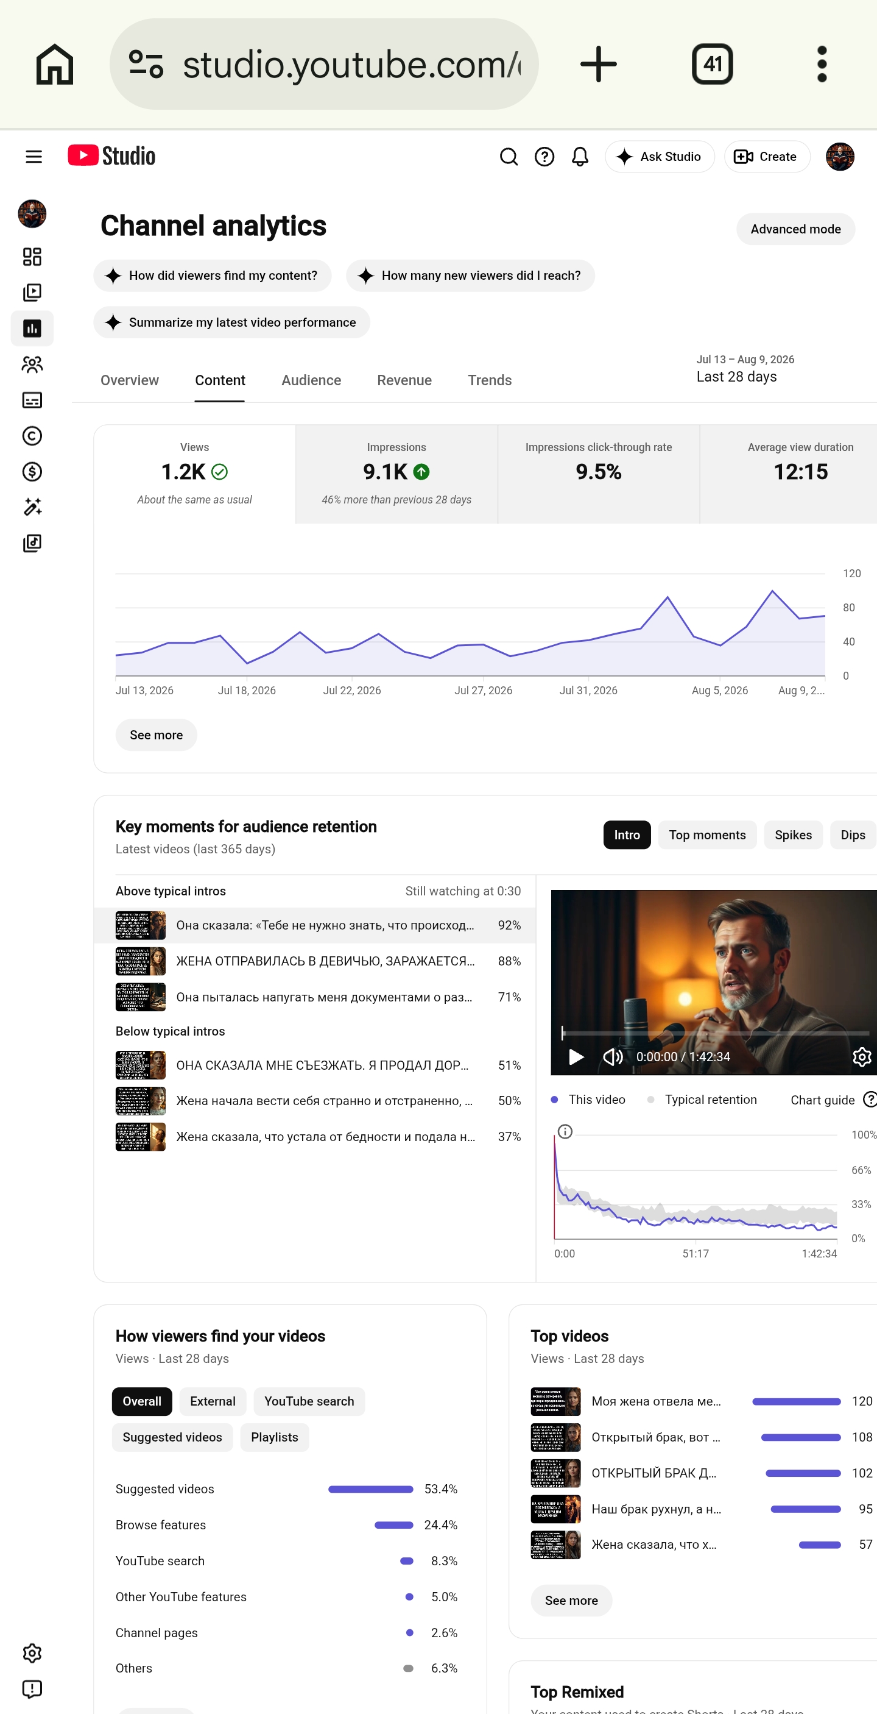Image resolution: width=877 pixels, height=1714 pixels.
Task: Select the Spikes filter chip
Action: [793, 835]
